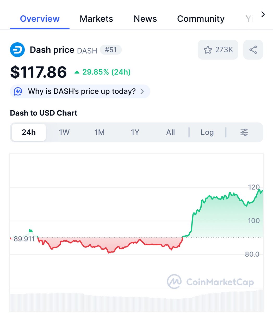Switch chart range to 1W

click(x=64, y=133)
